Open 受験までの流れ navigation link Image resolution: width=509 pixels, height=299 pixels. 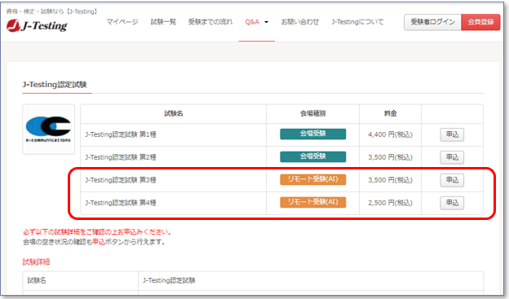[x=210, y=22]
